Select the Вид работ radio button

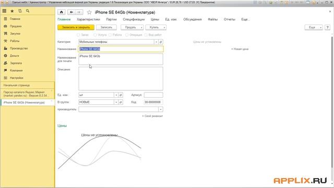146,35
